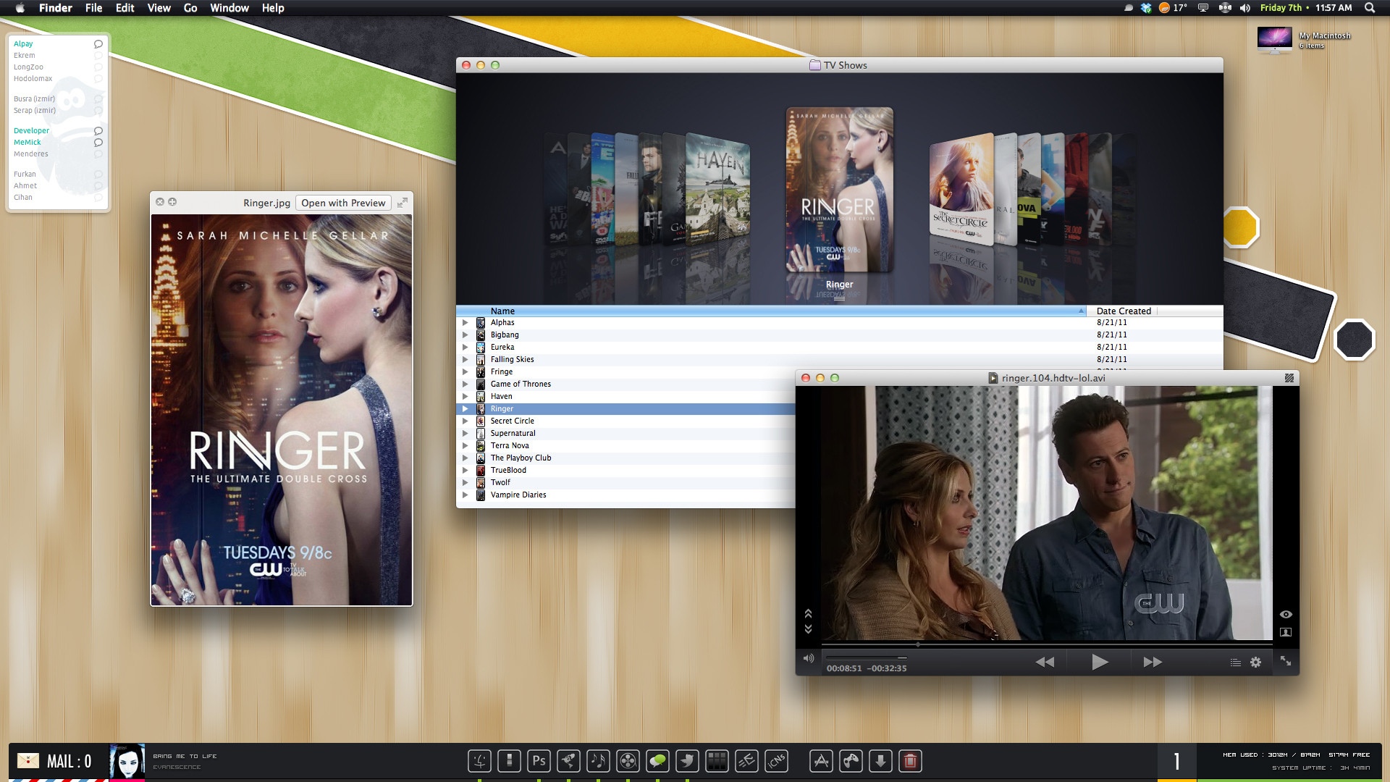Open the Go menu
Image resolution: width=1390 pixels, height=782 pixels.
tap(190, 8)
